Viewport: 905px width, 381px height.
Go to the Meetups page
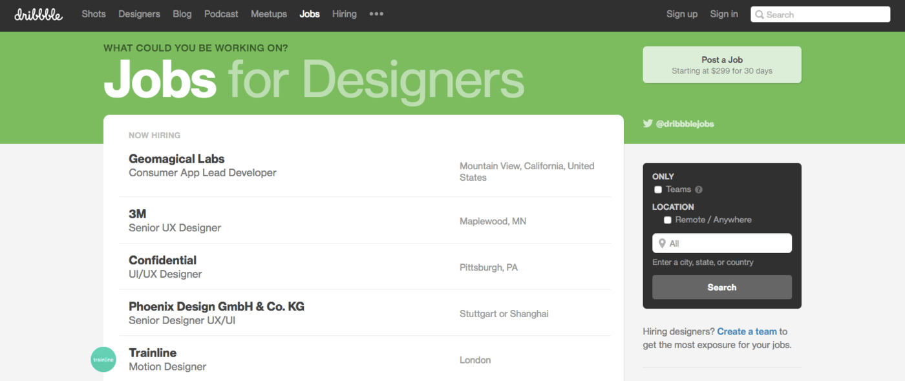(x=269, y=14)
